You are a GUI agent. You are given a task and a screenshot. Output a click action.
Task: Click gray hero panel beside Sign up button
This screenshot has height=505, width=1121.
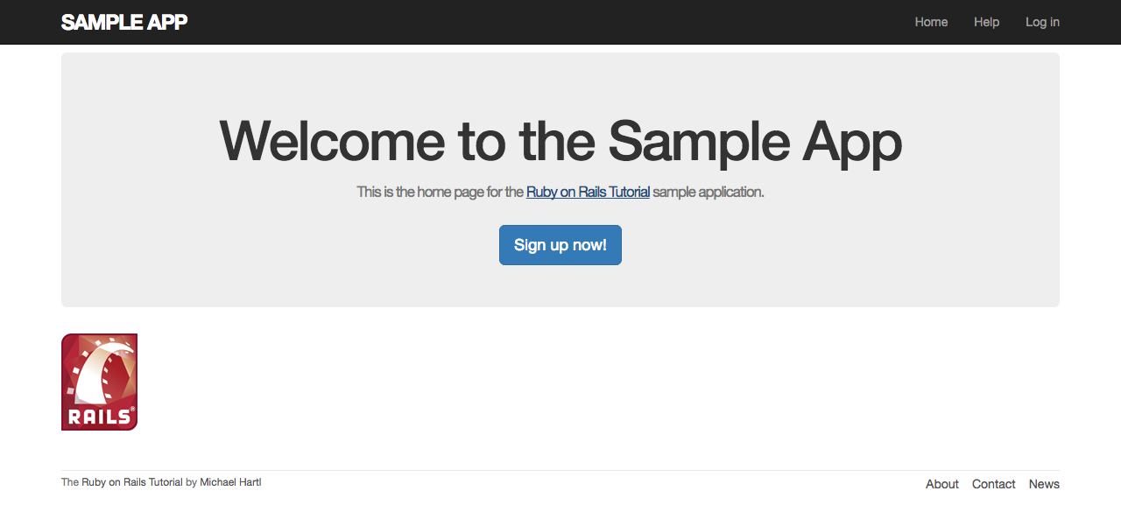[788, 245]
